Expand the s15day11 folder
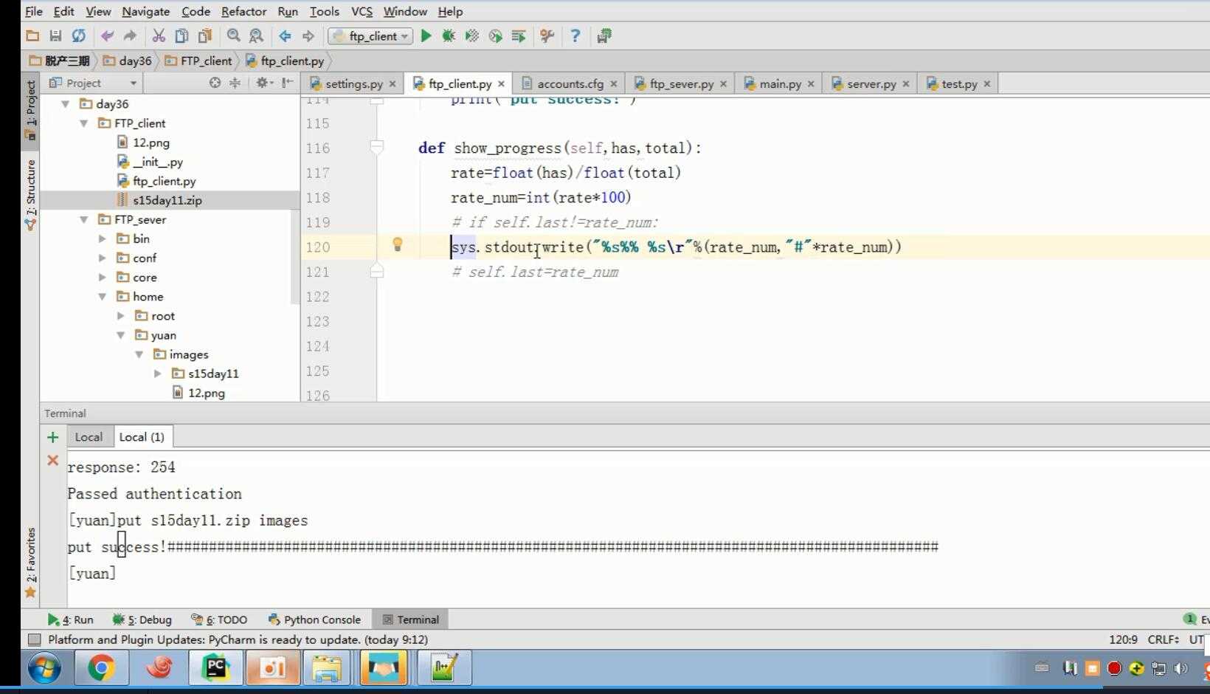The image size is (1210, 694). [x=158, y=374]
